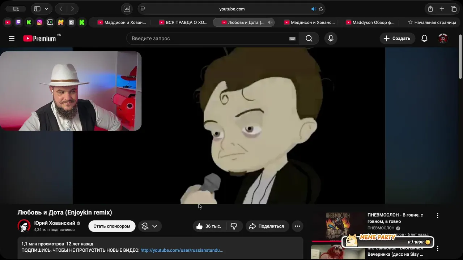The width and height of the screenshot is (463, 260).
Task: Open options menu for МС Свинопас video
Action: point(437,248)
